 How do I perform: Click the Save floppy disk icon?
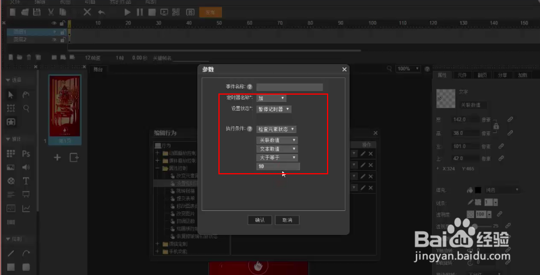click(x=37, y=13)
